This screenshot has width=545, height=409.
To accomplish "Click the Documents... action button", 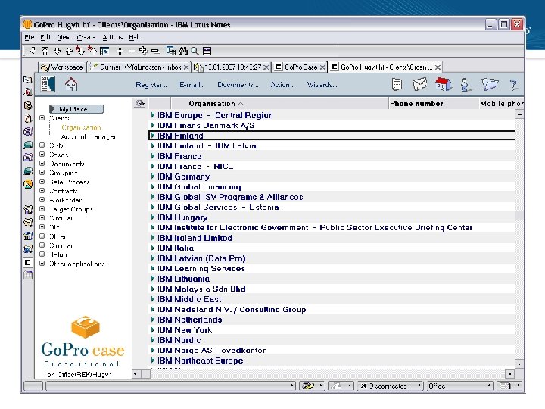I will tap(238, 85).
